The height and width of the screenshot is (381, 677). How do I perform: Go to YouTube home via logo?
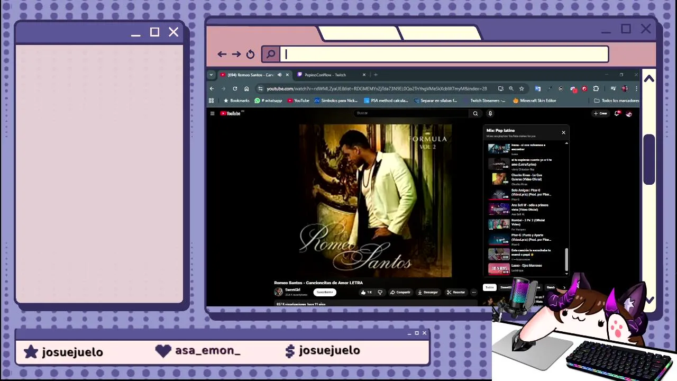click(x=231, y=113)
